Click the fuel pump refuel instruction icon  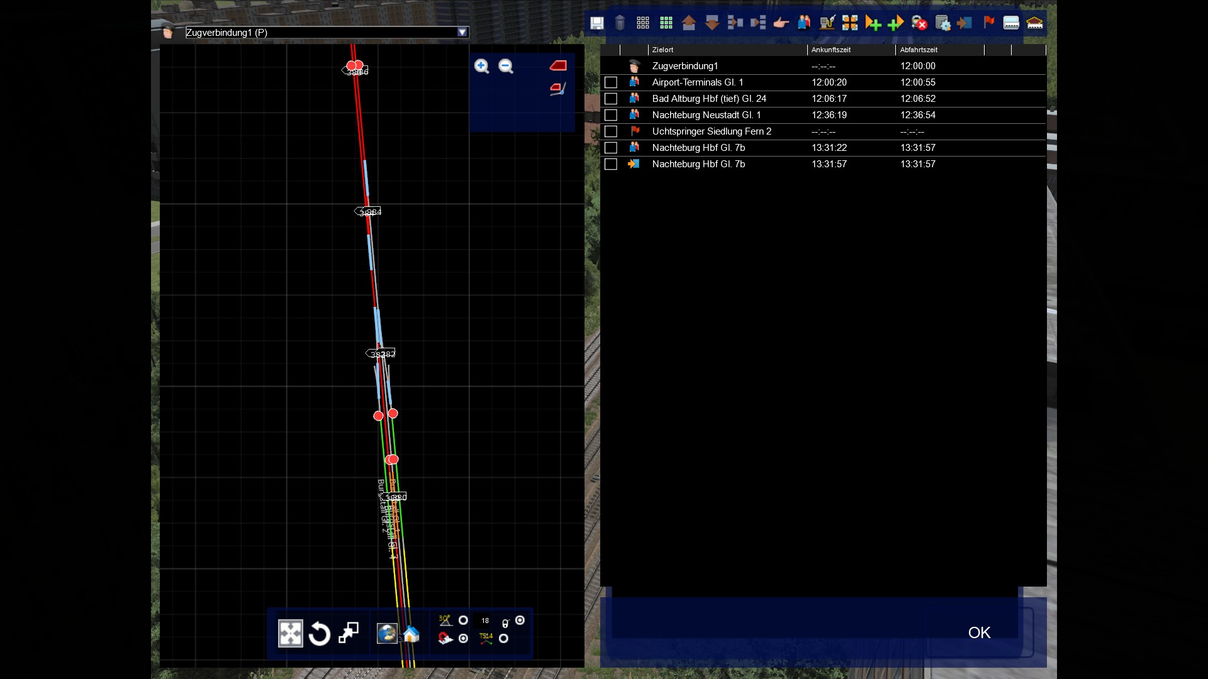(x=827, y=23)
